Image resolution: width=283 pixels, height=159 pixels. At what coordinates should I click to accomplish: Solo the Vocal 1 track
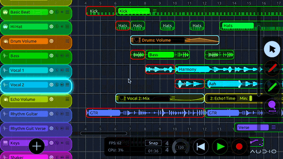click(x=57, y=70)
